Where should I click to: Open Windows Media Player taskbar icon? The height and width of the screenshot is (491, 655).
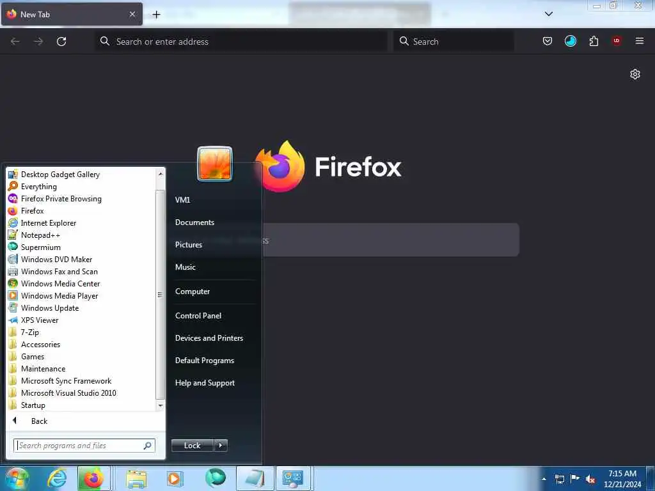pyautogui.click(x=175, y=478)
